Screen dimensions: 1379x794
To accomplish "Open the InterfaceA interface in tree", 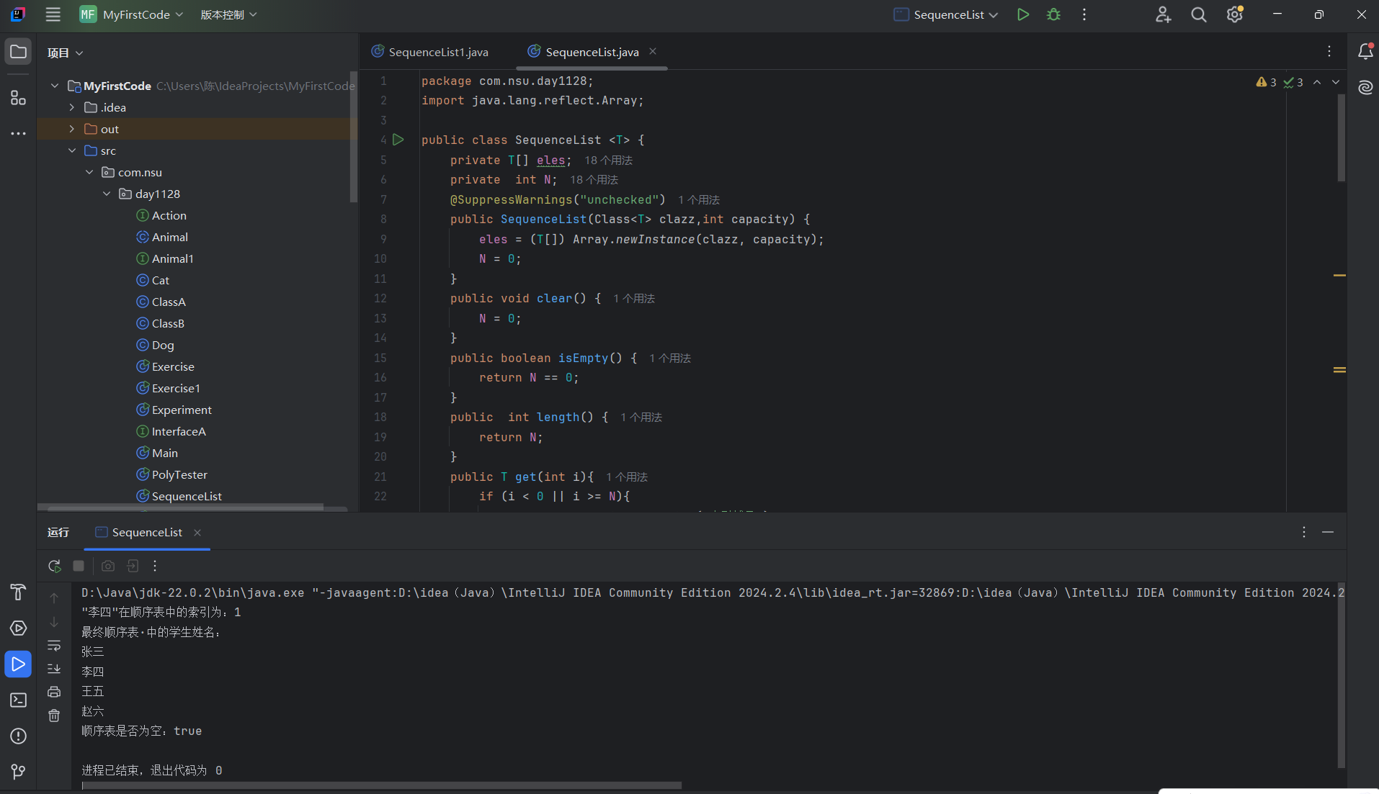I will tap(179, 431).
